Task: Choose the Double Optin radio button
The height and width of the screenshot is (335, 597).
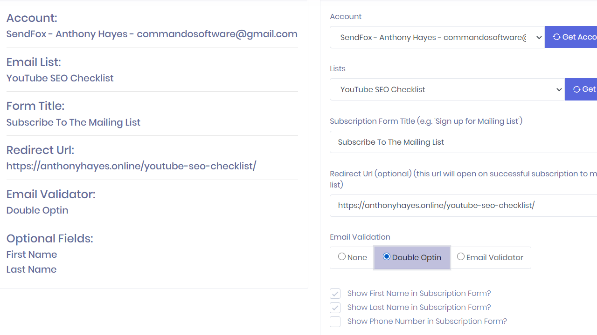Action: 387,257
